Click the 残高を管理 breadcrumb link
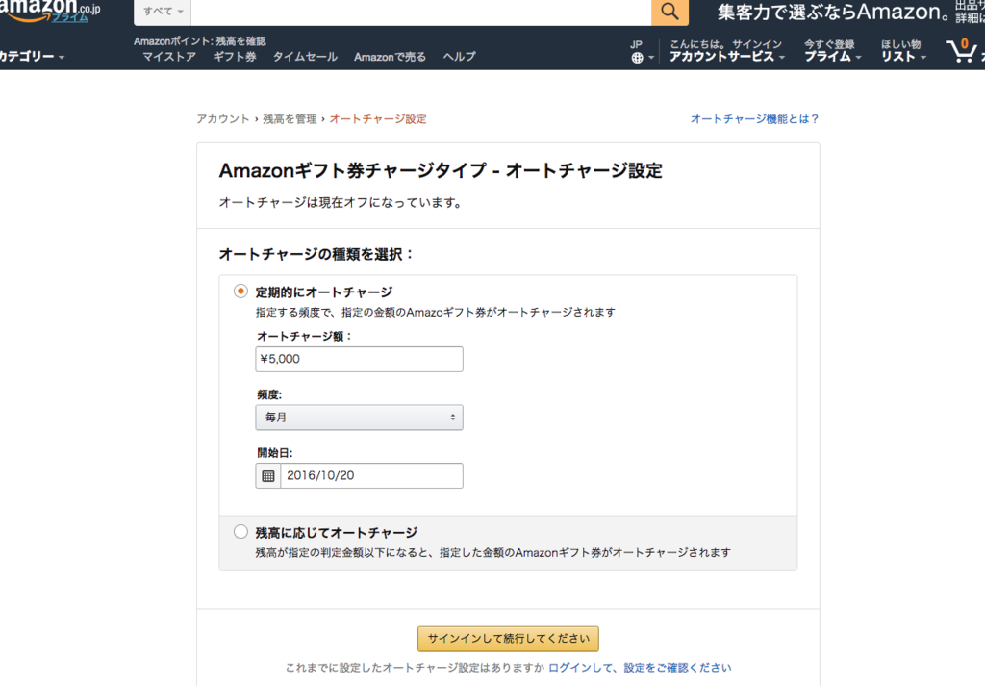The image size is (985, 686). point(290,118)
